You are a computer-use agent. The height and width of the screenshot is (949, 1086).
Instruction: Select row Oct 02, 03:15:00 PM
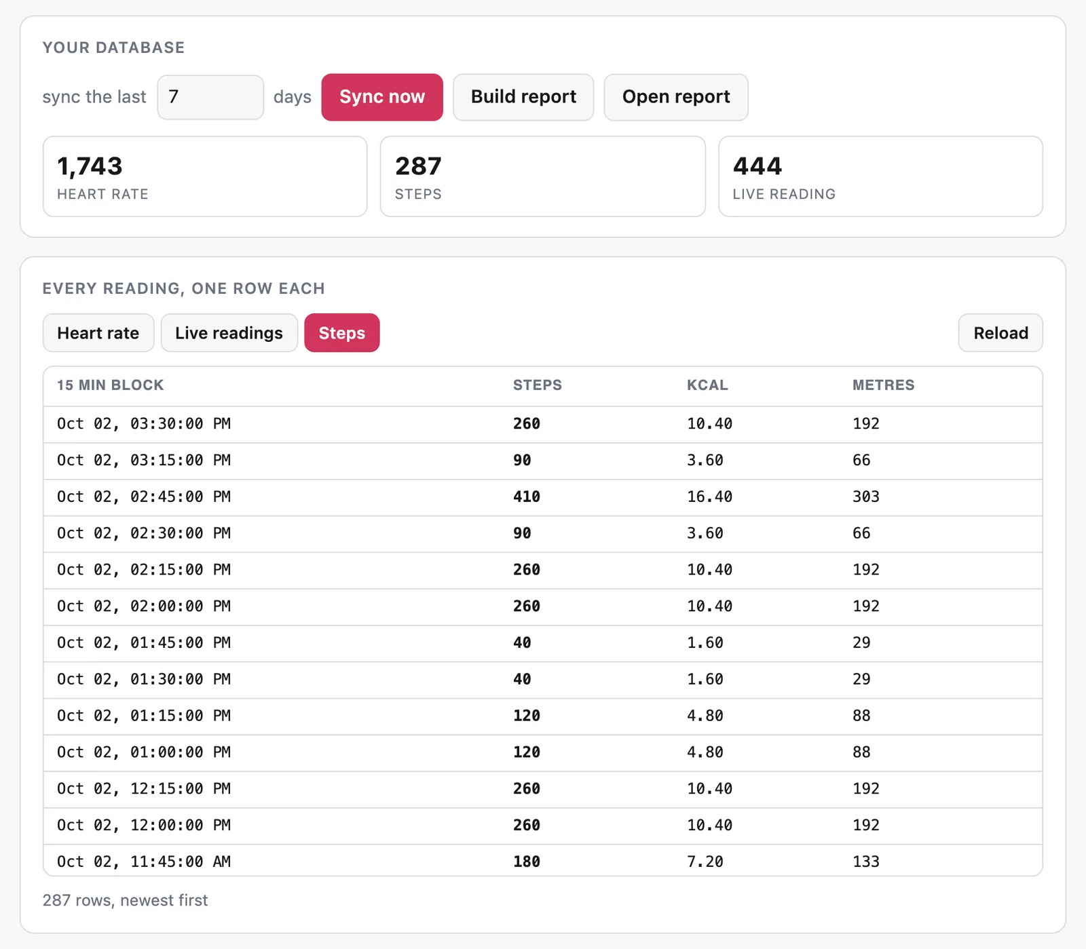pyautogui.click(x=543, y=461)
